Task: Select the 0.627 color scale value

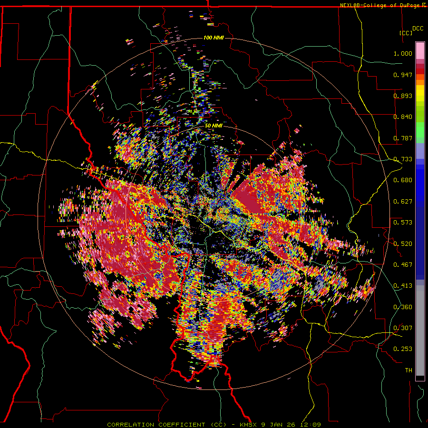Action: tap(403, 202)
